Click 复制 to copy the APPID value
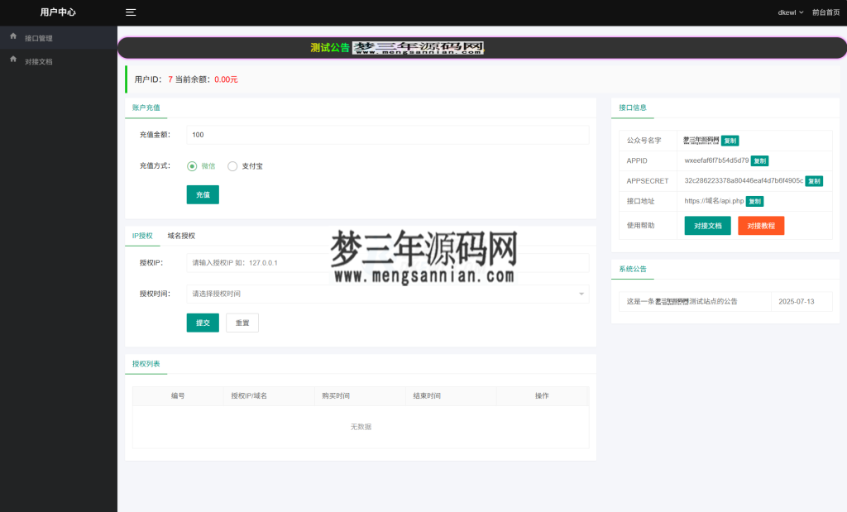The height and width of the screenshot is (512, 847). (759, 160)
